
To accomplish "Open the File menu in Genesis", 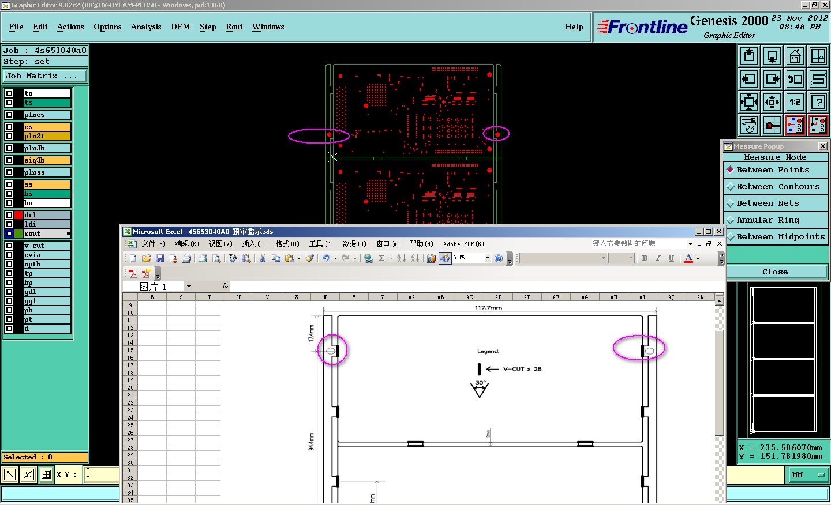I will (x=16, y=27).
